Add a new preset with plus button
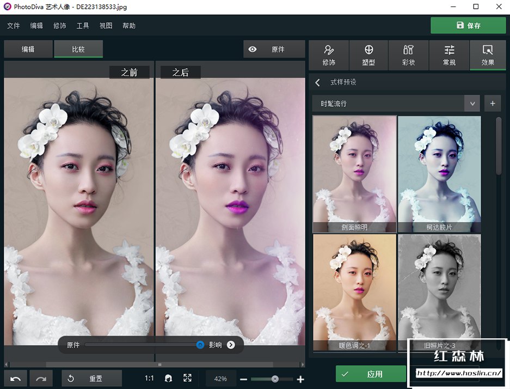Screen dimensions: 510x389 tap(493, 104)
